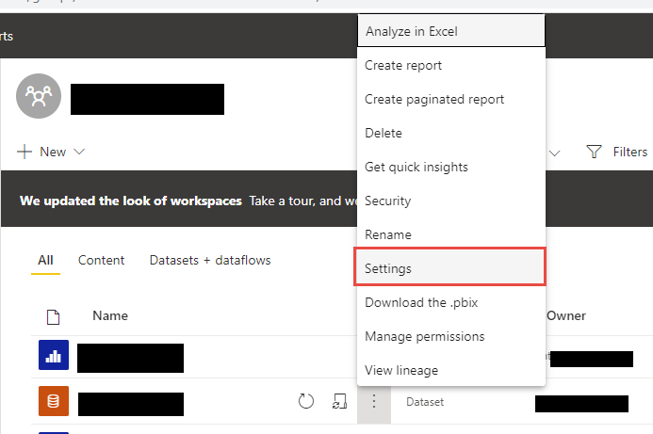This screenshot has height=434, width=653.
Task: Open the More options vertical ellipsis
Action: click(x=374, y=402)
